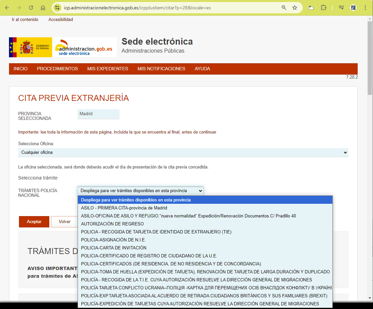Bookmark this page with the star icon
The height and width of the screenshot is (309, 373).
coord(295,8)
